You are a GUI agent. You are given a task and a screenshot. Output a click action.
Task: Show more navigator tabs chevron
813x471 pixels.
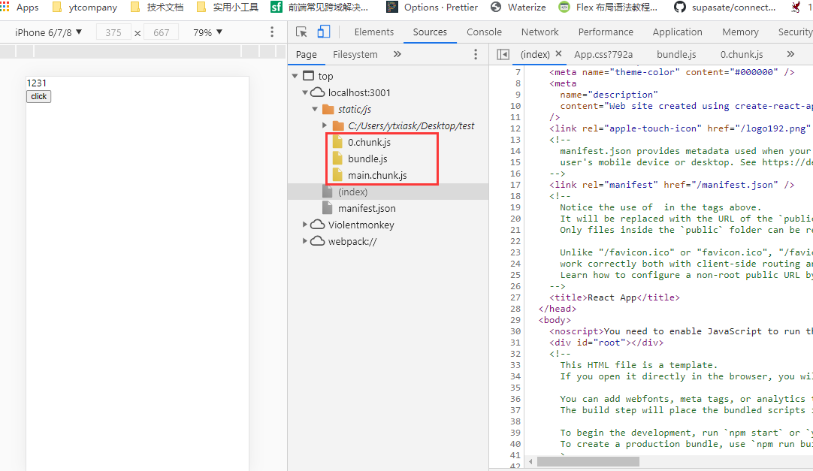pyautogui.click(x=397, y=55)
